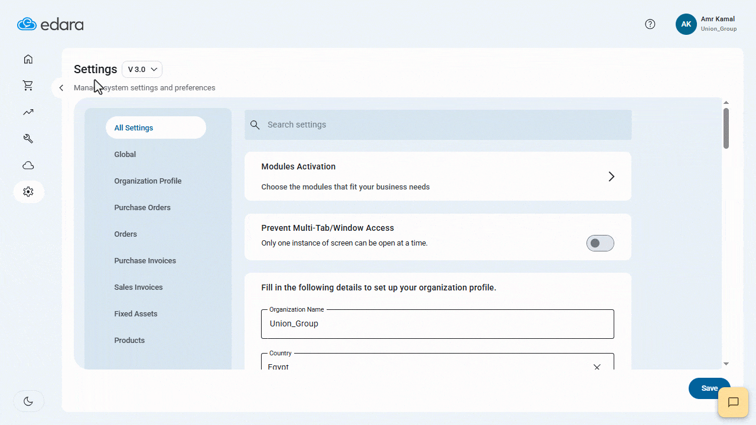
Task: Select the settings gear sidebar icon
Action: [x=28, y=192]
